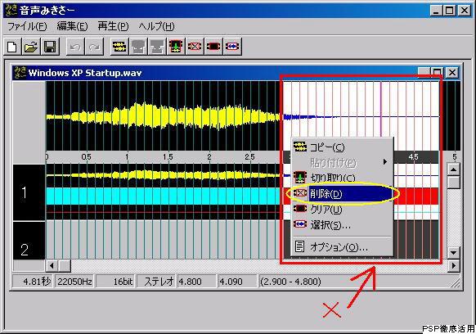
Task: Open a file using folder icon
Action: [31, 47]
